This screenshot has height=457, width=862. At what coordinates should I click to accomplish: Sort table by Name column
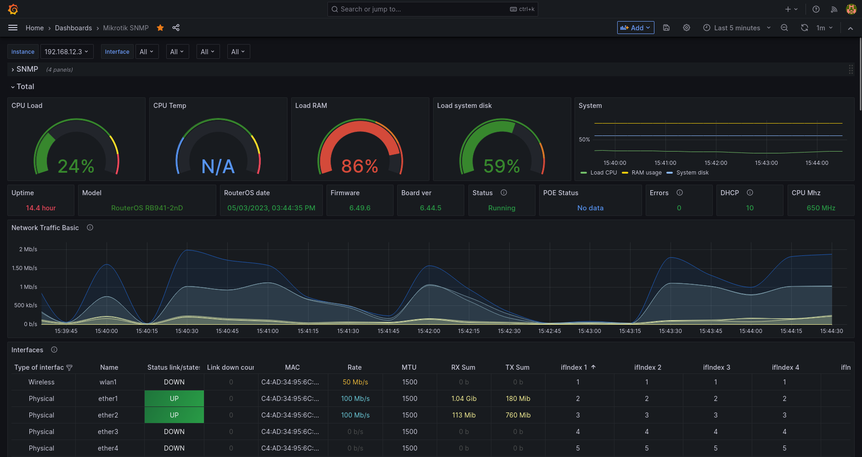tap(109, 367)
